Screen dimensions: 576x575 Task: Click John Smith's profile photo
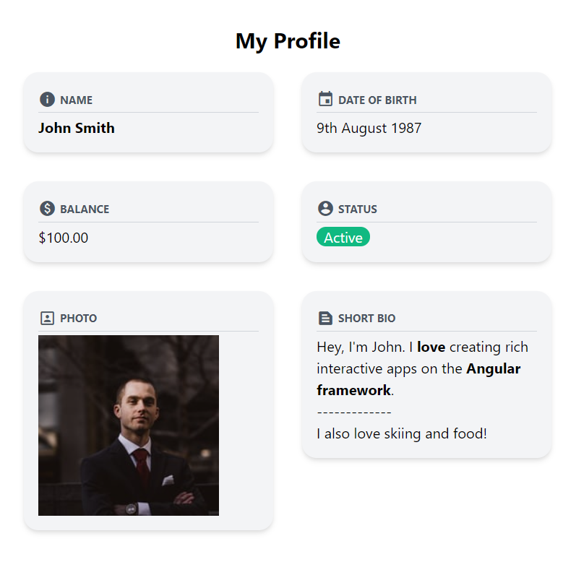[x=129, y=425]
